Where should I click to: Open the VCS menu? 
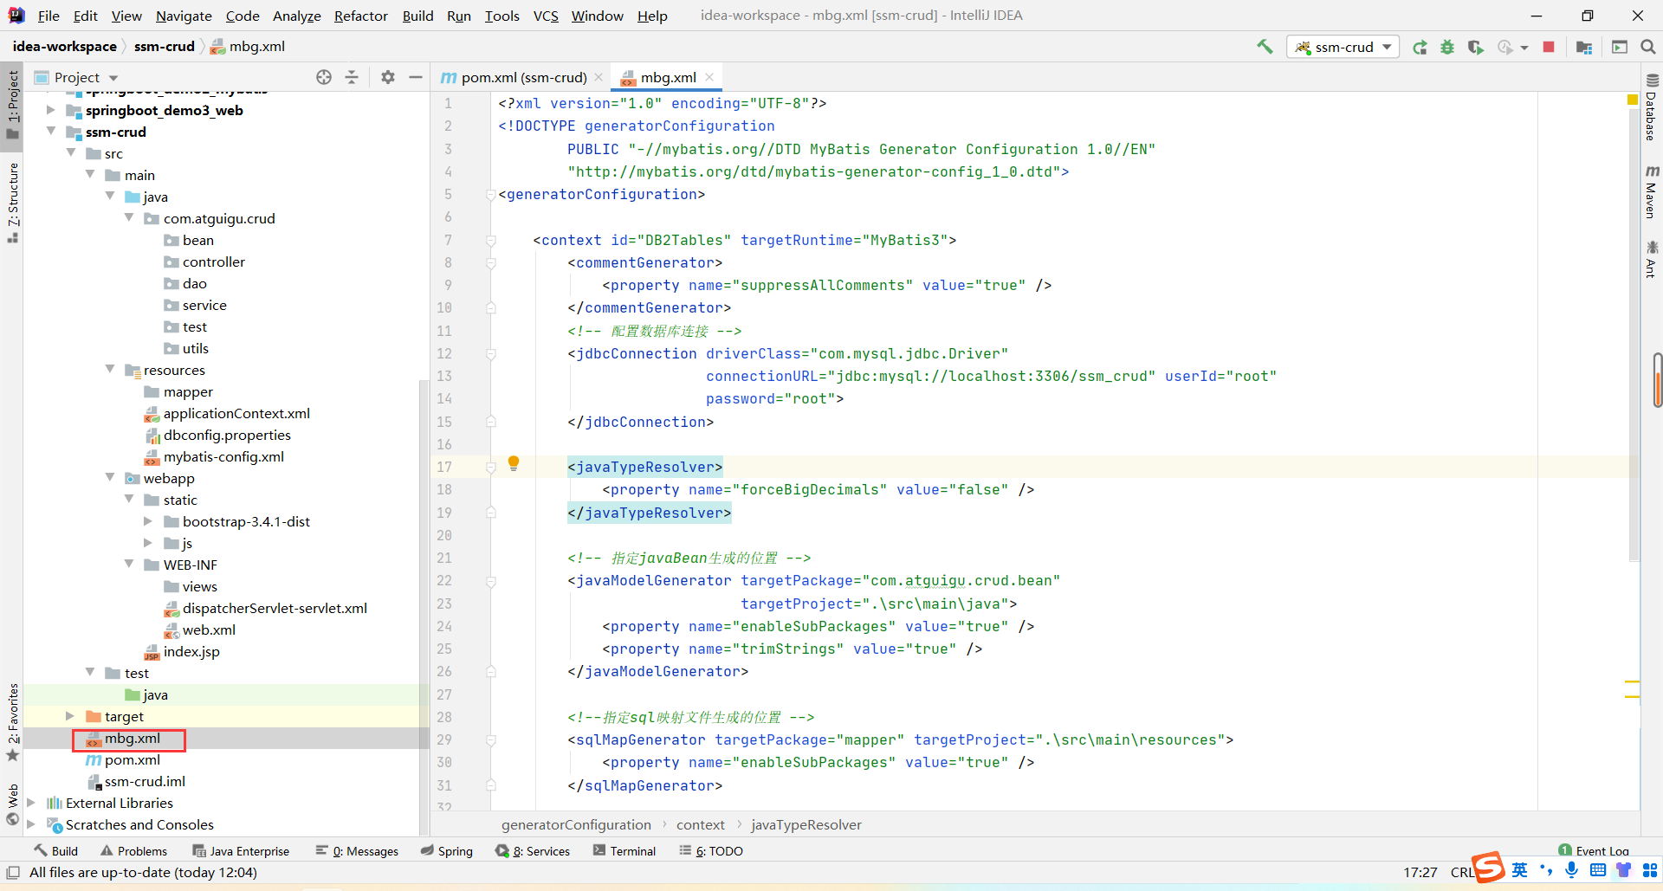tap(546, 16)
